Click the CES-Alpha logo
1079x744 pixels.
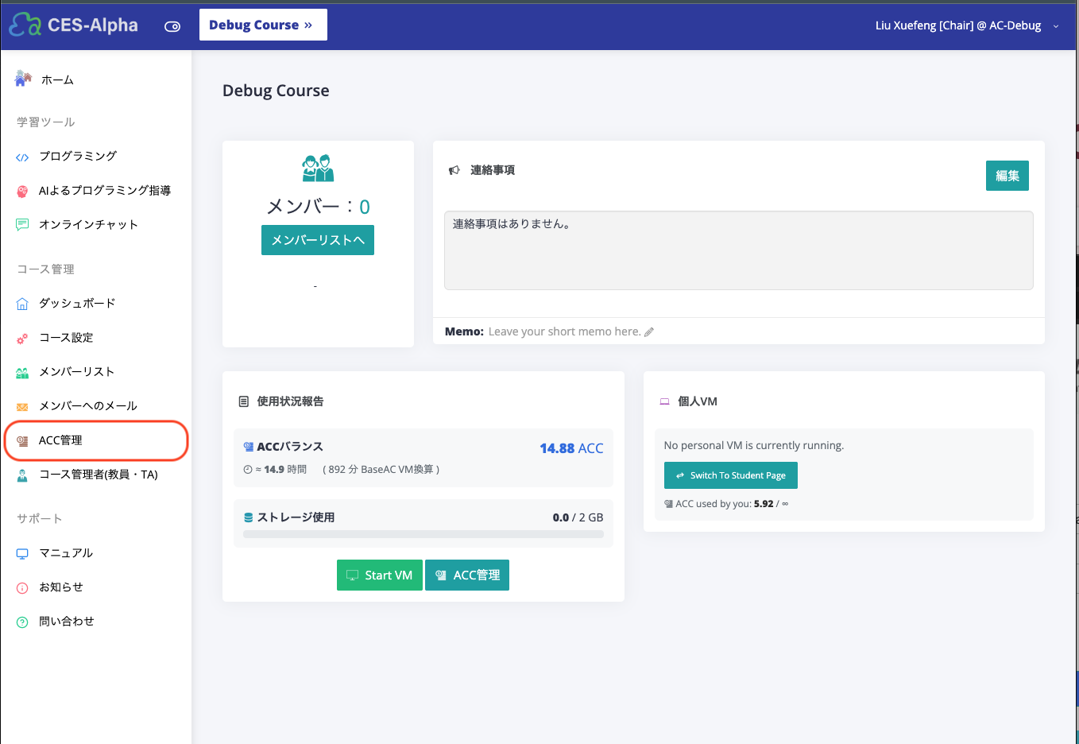[73, 25]
